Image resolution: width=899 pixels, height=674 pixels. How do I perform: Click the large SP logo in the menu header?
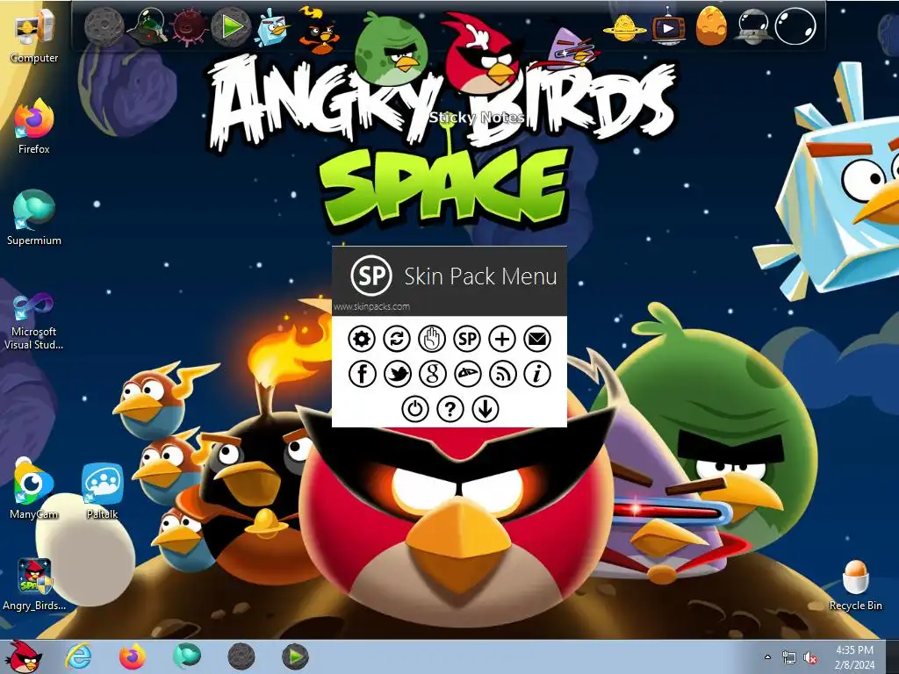click(x=371, y=276)
